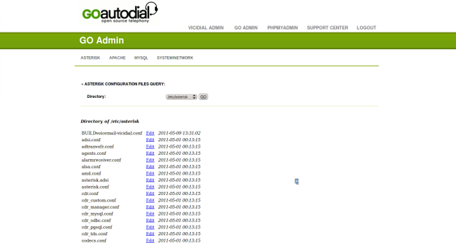Edit the cdr_pgsql.conf file
The height and width of the screenshot is (243, 456).
[150, 227]
